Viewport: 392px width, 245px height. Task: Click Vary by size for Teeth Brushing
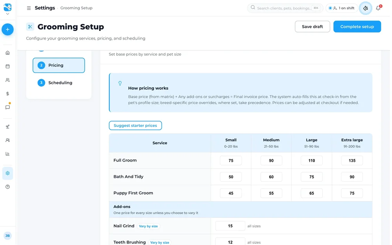[160, 243]
